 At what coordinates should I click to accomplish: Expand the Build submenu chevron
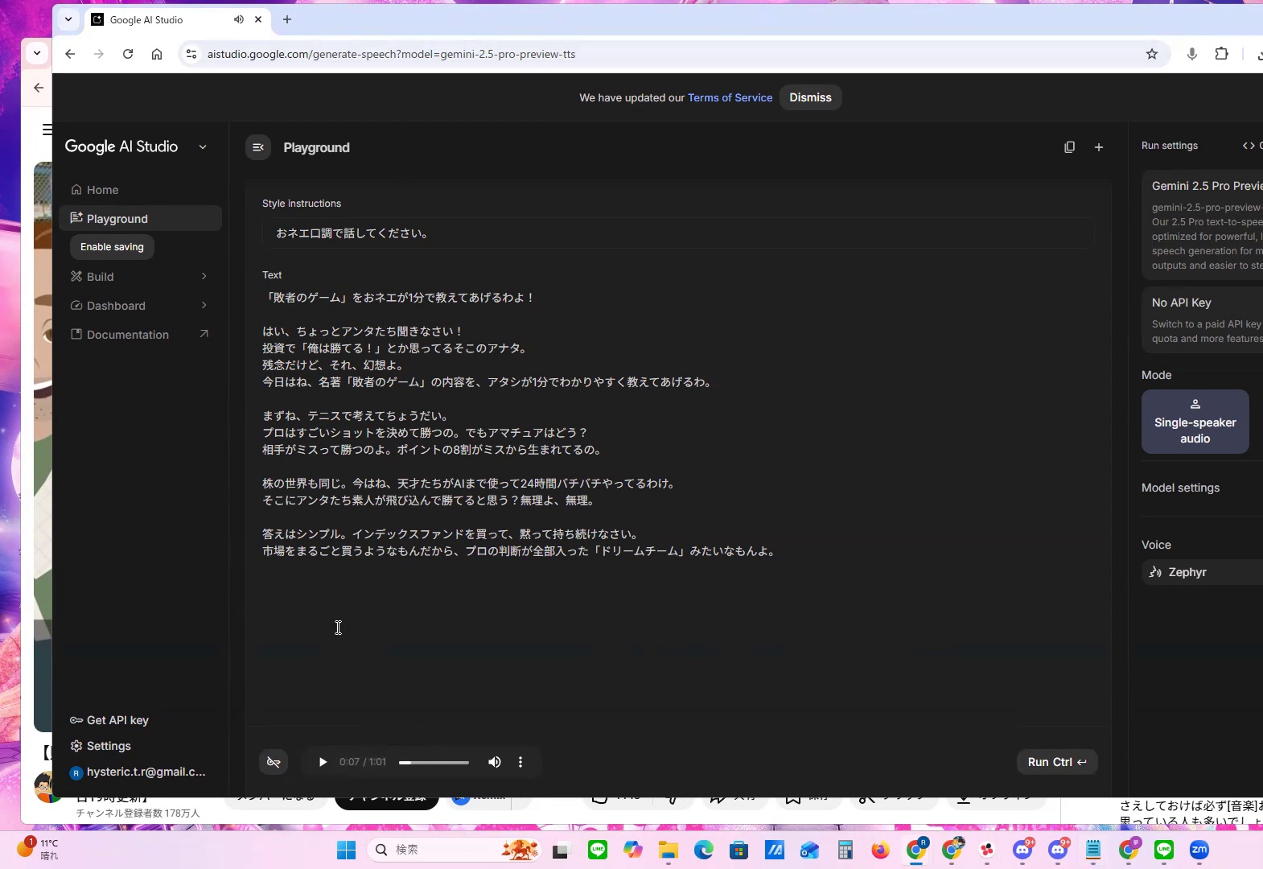pos(204,276)
